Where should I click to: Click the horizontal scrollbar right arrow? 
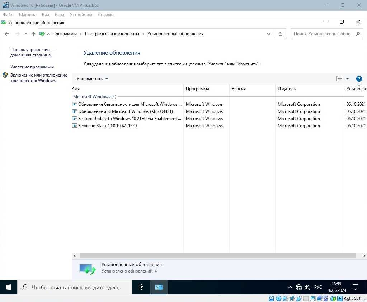tap(364, 256)
